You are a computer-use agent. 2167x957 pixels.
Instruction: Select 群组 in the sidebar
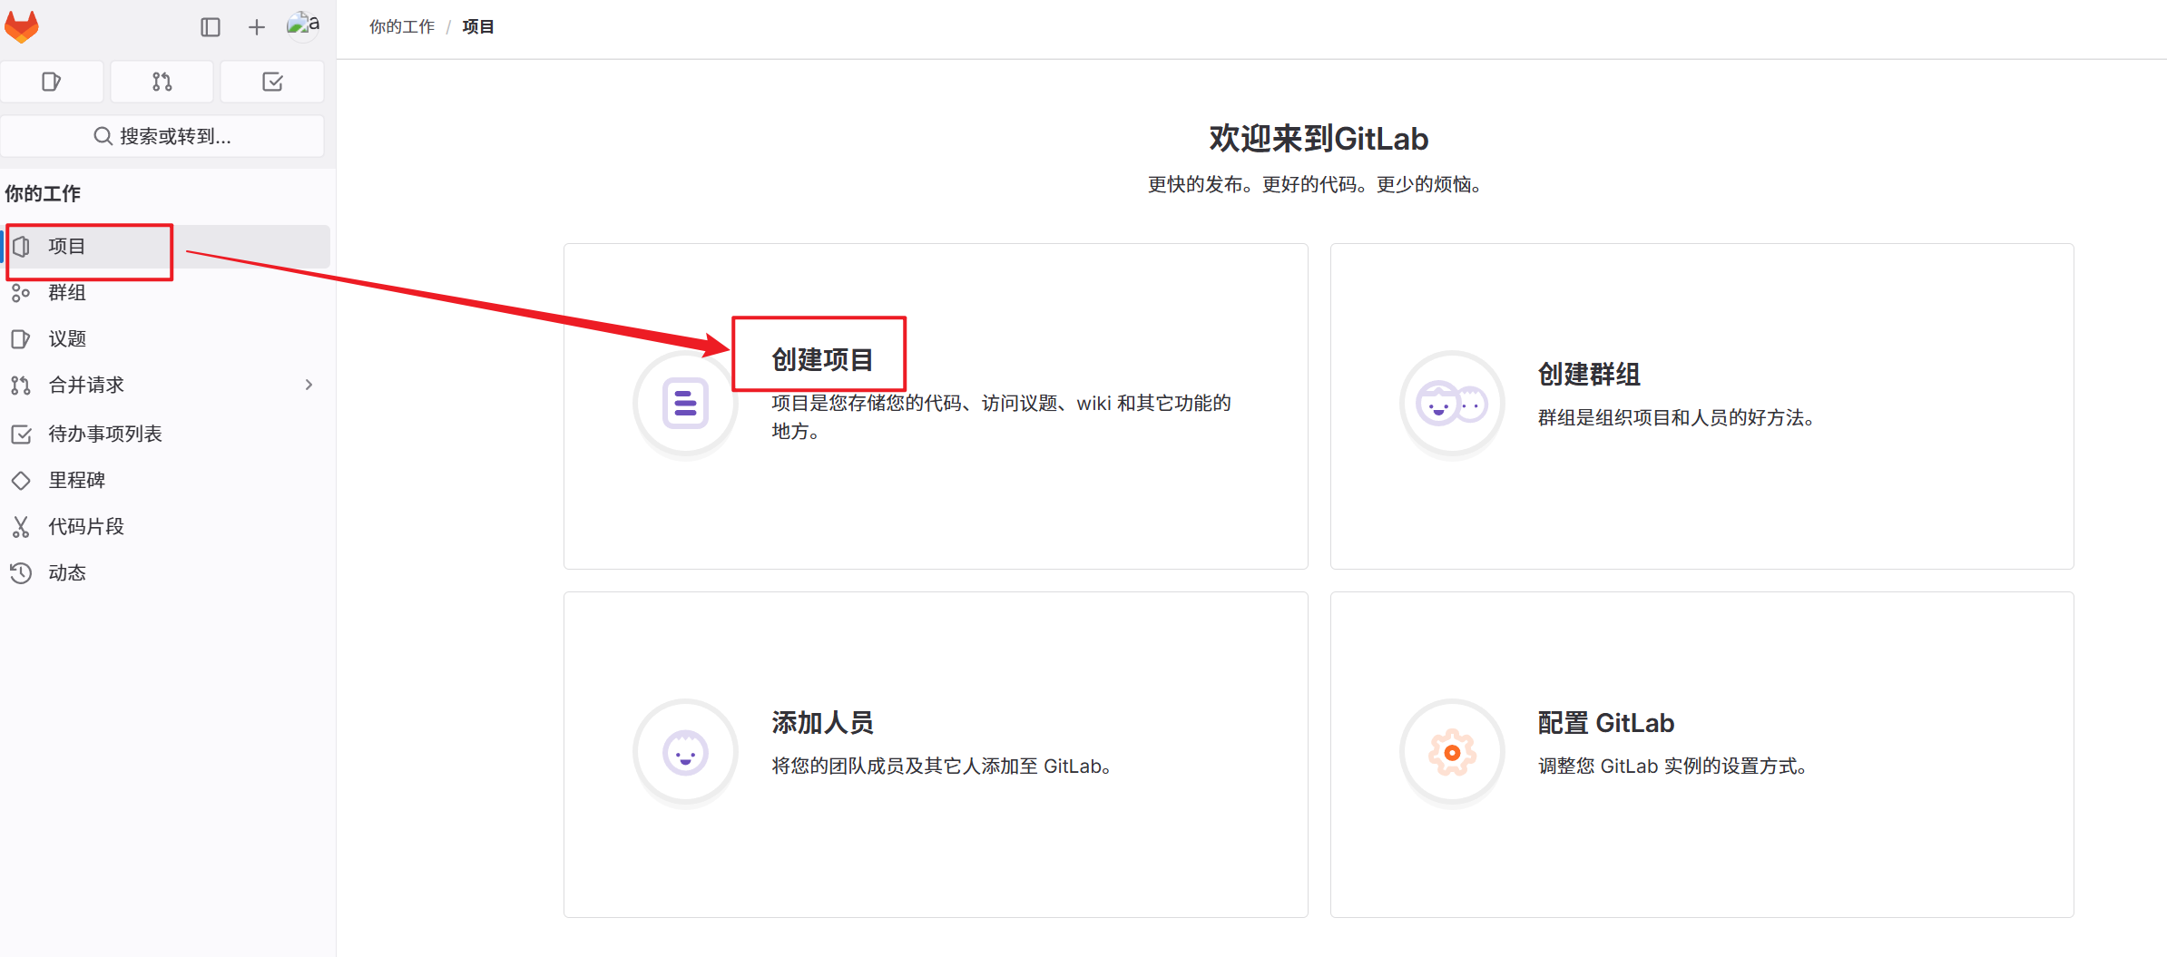coord(166,292)
